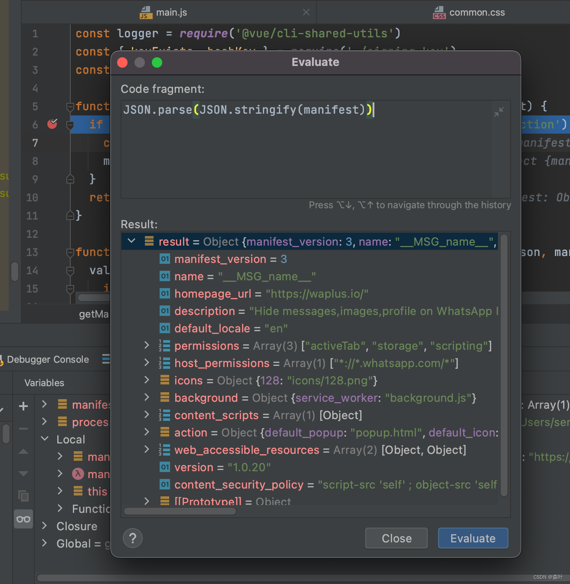Click the result object icon

pos(149,241)
